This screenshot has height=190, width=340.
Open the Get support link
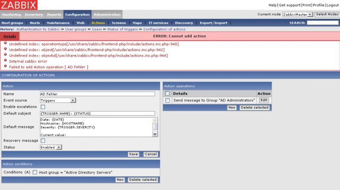[289, 5]
